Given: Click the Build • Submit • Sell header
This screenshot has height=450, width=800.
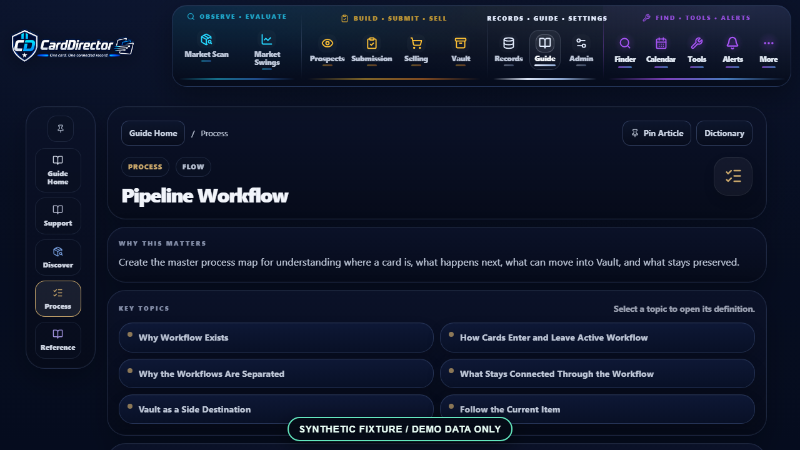Looking at the screenshot, I should (x=394, y=18).
